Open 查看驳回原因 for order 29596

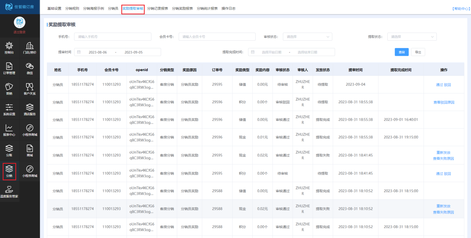pos(444,102)
